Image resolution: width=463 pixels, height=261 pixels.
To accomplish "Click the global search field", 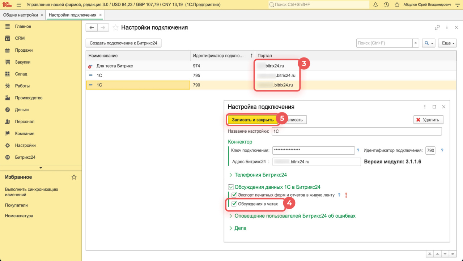I will (319, 5).
